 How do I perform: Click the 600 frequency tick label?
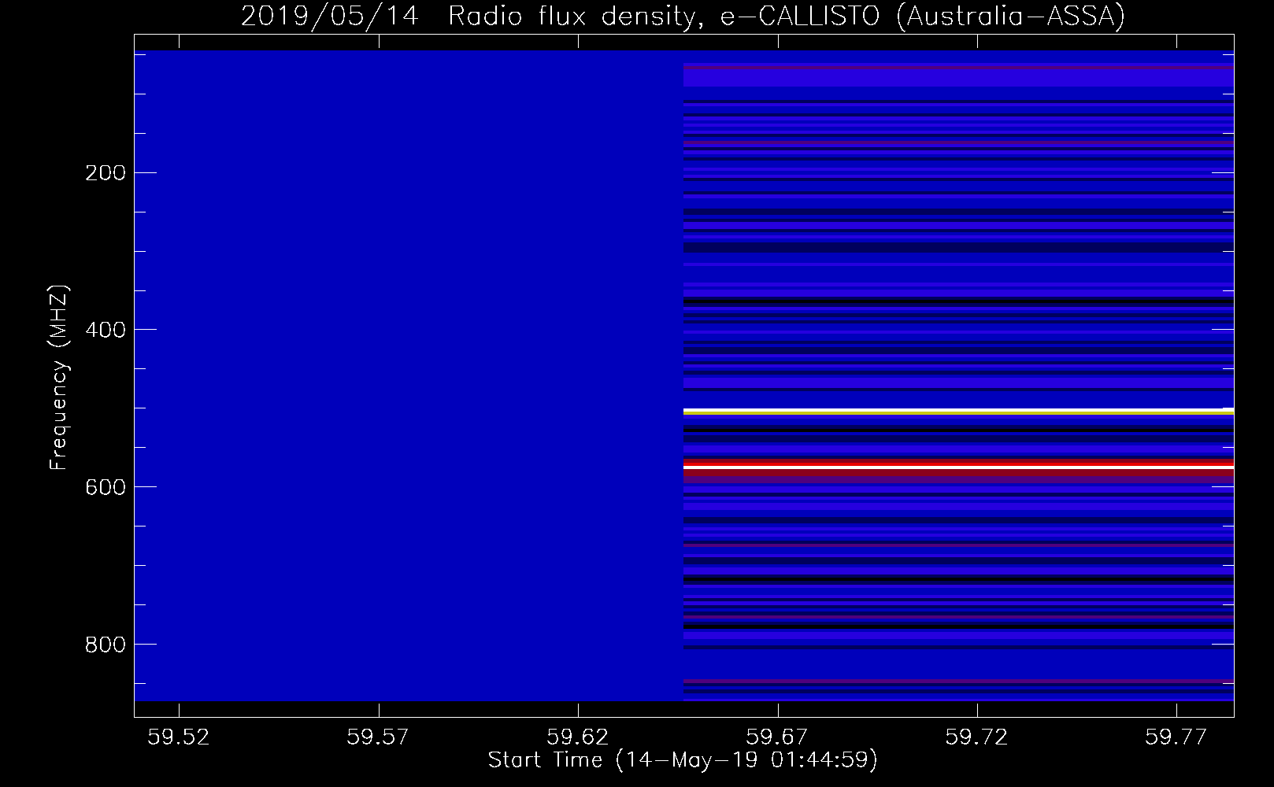tap(106, 487)
